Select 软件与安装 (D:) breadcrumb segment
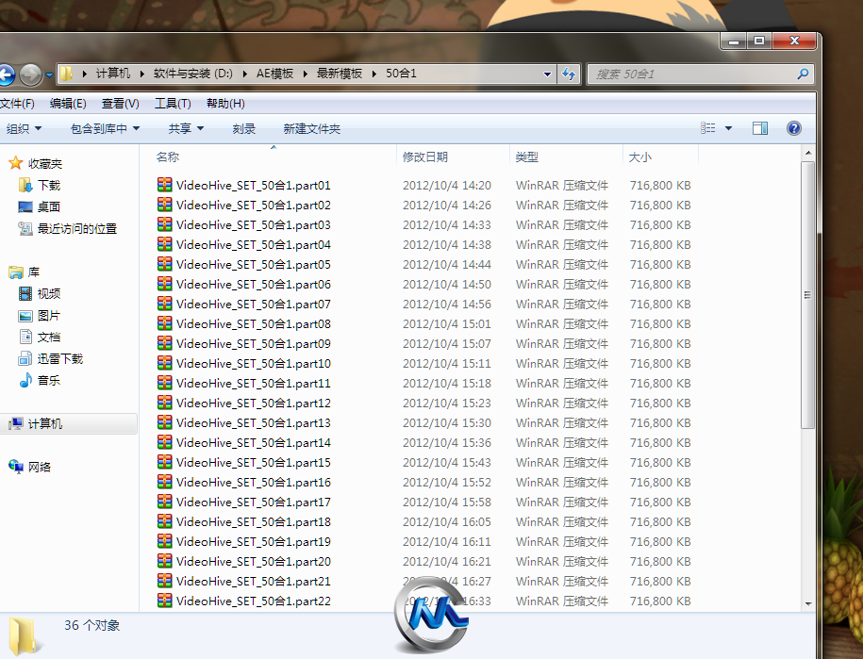This screenshot has width=863, height=659. (x=193, y=74)
